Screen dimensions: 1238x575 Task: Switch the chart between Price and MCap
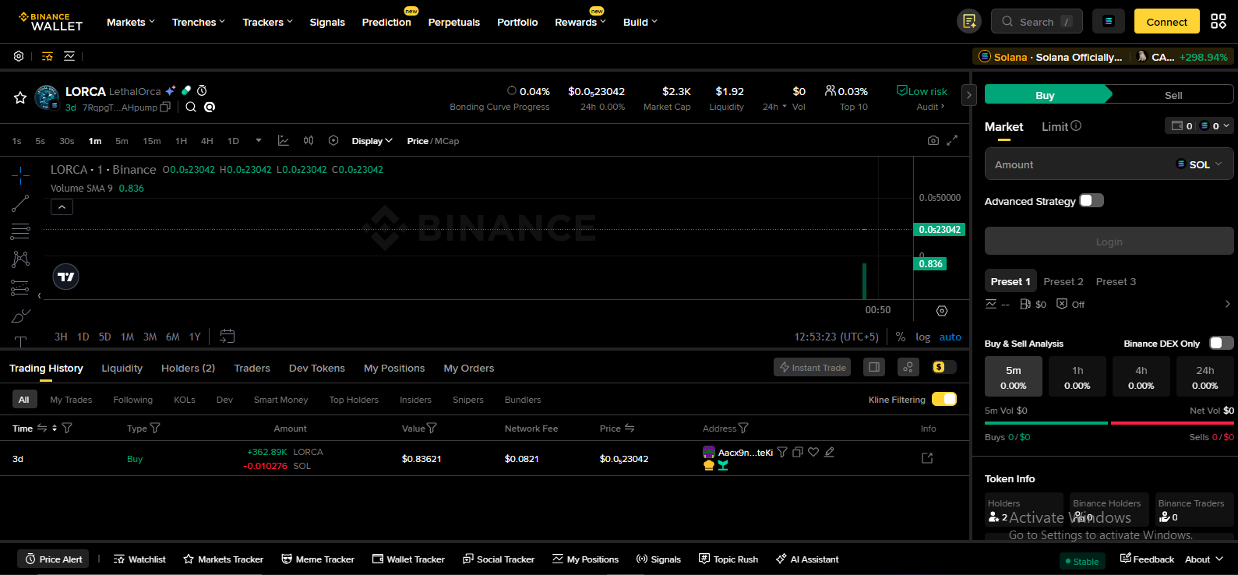[x=433, y=141]
